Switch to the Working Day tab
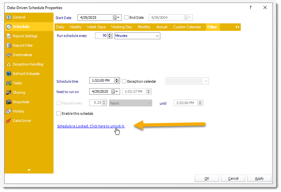The width and height of the screenshot is (281, 192). point(121,27)
